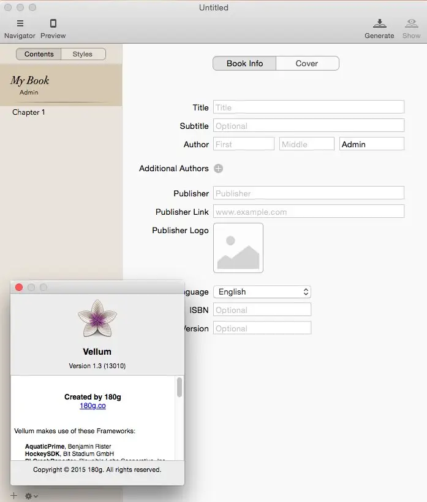Click into the ISBN field
427x502 pixels.
[262, 309]
